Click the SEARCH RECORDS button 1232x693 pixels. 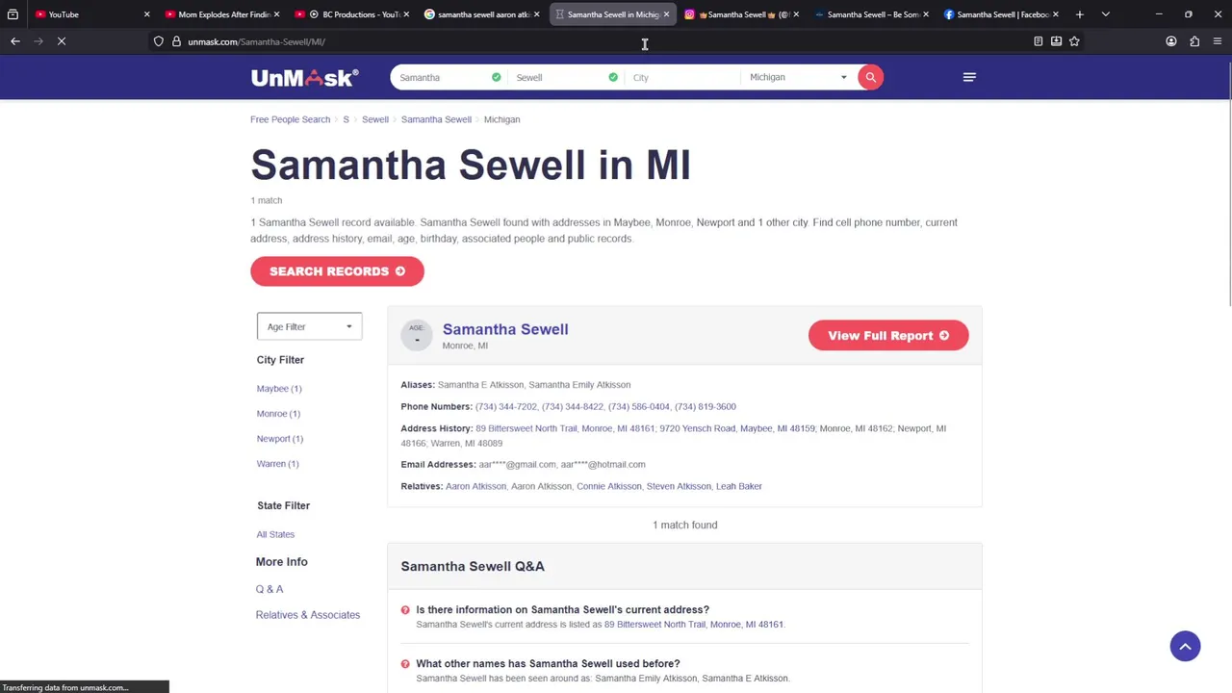click(337, 270)
